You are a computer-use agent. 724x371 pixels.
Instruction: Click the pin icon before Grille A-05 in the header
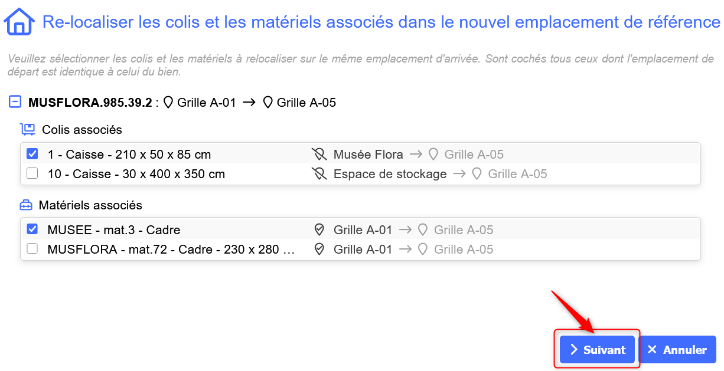coord(268,103)
